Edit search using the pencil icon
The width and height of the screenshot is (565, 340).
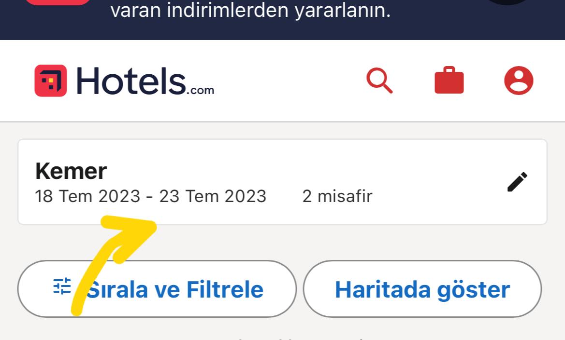coord(517,182)
